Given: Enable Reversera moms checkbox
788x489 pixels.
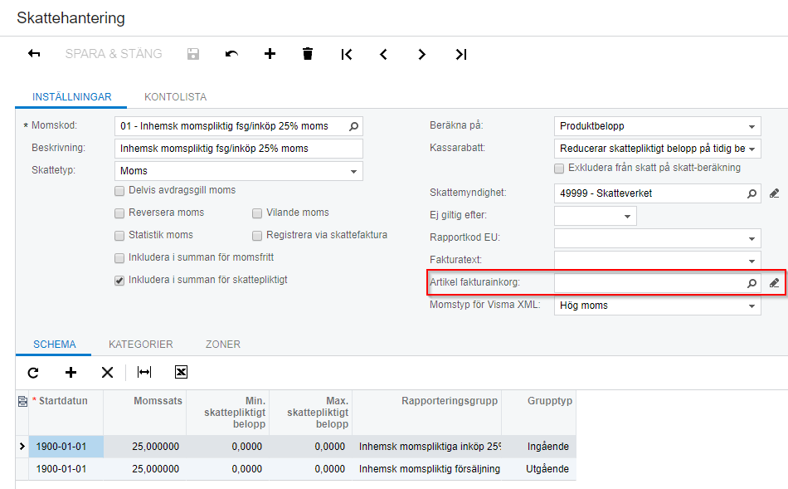Looking at the screenshot, I should click(120, 213).
